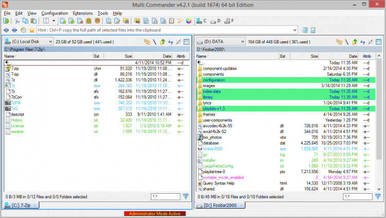Select the configuration folder in right panel
386x218 pixels.
(x=286, y=80)
